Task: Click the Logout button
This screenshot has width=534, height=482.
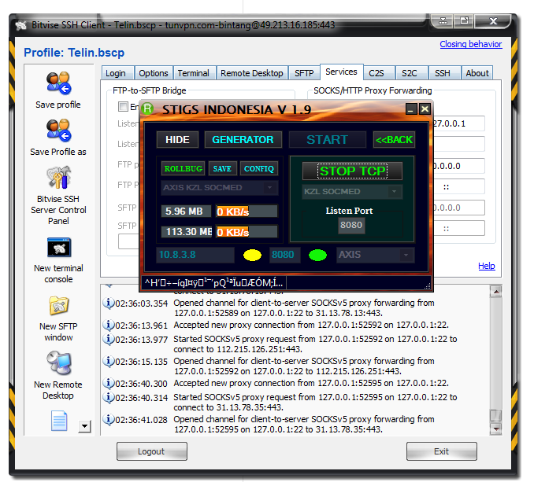Action: coord(151,451)
